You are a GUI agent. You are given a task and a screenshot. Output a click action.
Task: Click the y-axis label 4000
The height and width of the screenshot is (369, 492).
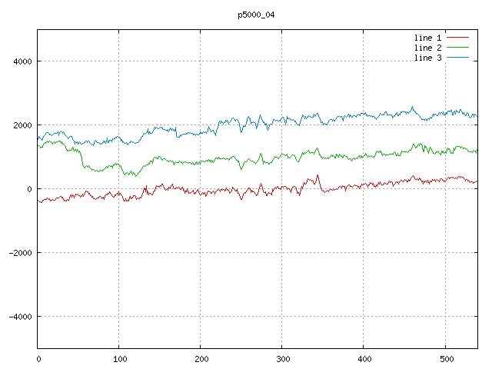pos(22,61)
